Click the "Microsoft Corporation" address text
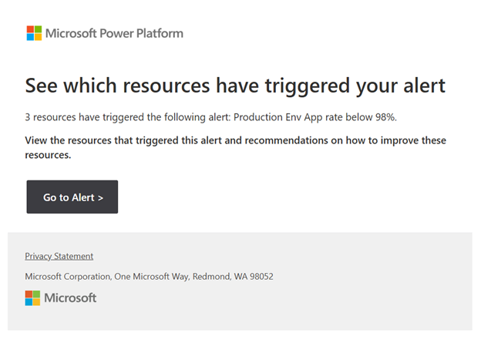 (x=67, y=276)
